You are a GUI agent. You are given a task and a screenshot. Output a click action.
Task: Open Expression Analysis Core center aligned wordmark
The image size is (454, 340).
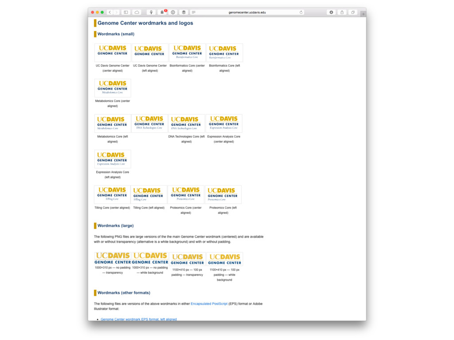click(x=224, y=124)
